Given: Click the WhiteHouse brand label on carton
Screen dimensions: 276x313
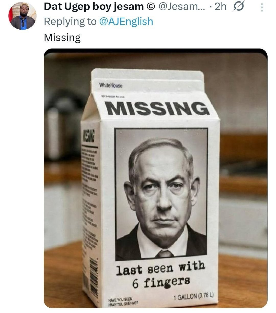Looking at the screenshot, I should tap(110, 85).
